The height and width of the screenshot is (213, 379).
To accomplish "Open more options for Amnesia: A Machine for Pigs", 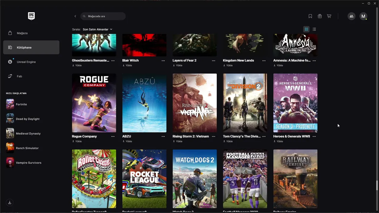I will 314,60.
